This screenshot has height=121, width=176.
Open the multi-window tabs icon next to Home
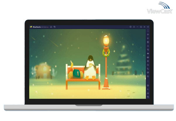[x=55, y=27]
